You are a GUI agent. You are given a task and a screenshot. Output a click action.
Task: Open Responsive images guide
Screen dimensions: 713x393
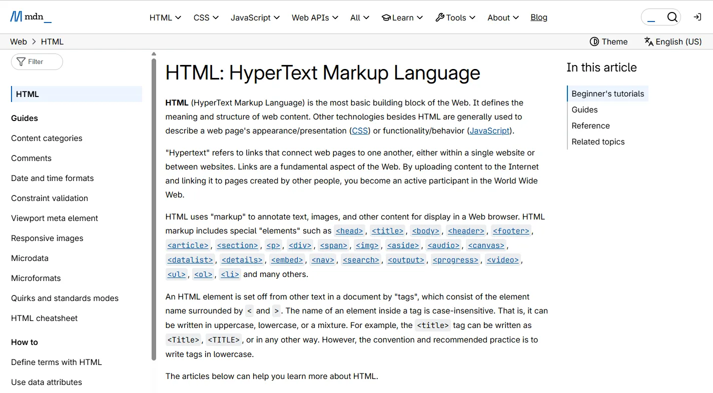point(47,238)
